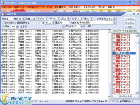The height and width of the screenshot is (105, 140).
Task: Toggle the 只起 100分以上名字 checkbox
Action: (3, 27)
